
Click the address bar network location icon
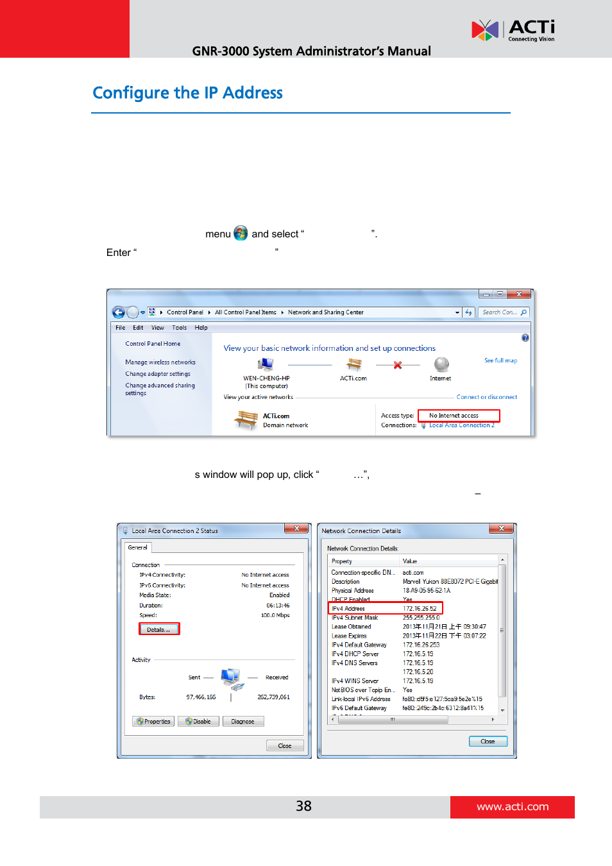coord(152,312)
